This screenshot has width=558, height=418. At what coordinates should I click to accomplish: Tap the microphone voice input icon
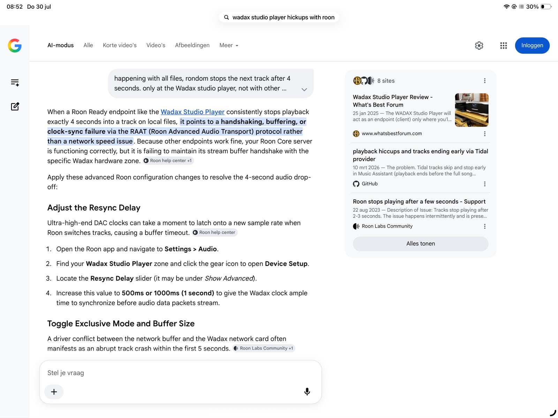(x=307, y=392)
